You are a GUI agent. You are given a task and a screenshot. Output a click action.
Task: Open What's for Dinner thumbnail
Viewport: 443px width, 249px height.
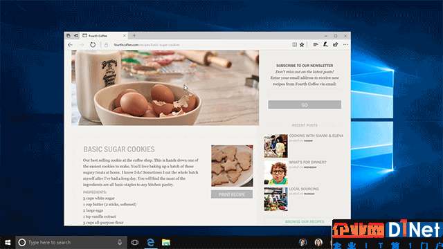tap(275, 173)
